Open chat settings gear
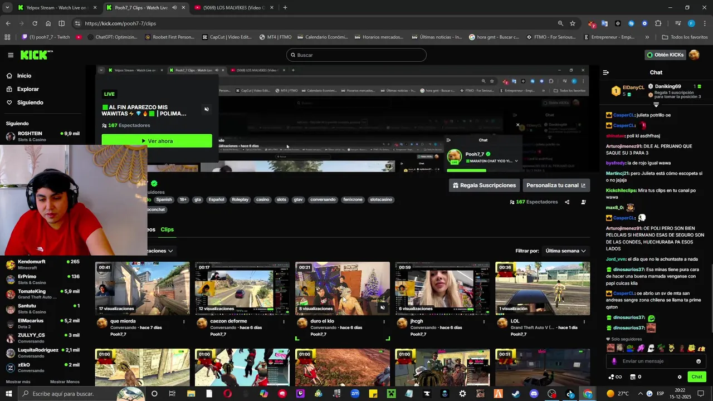713x401 pixels. tap(680, 377)
